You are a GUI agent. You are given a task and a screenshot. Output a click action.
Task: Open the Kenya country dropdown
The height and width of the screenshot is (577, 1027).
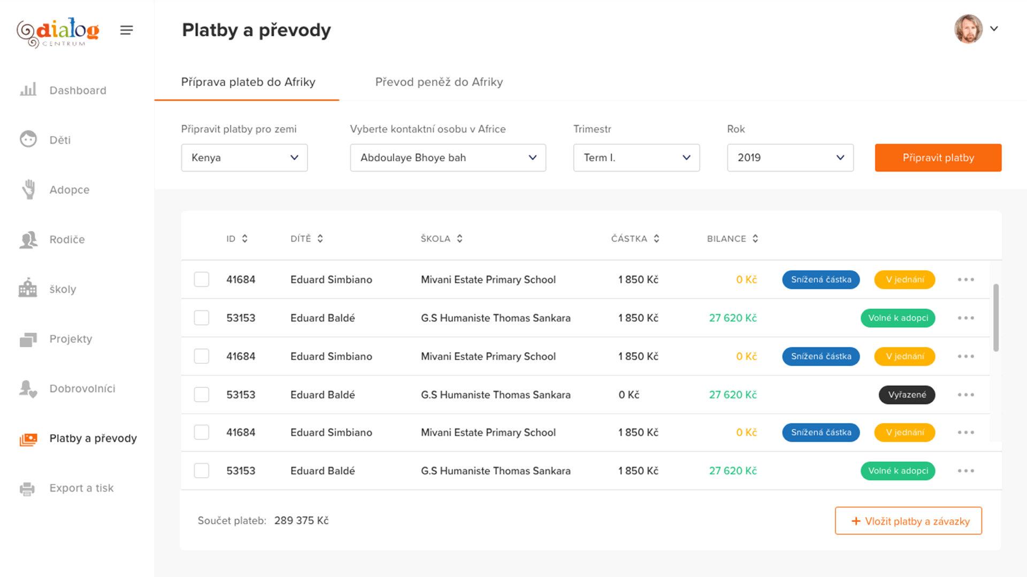tap(244, 158)
